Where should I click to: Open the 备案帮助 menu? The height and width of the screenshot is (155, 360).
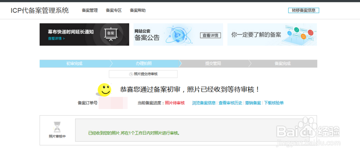point(138,10)
